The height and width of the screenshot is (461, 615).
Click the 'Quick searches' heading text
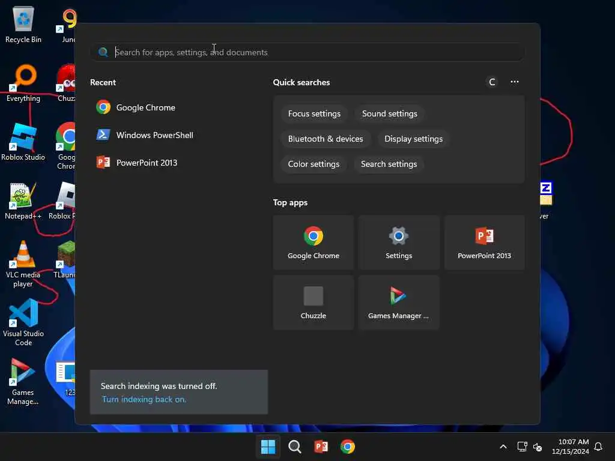[301, 82]
